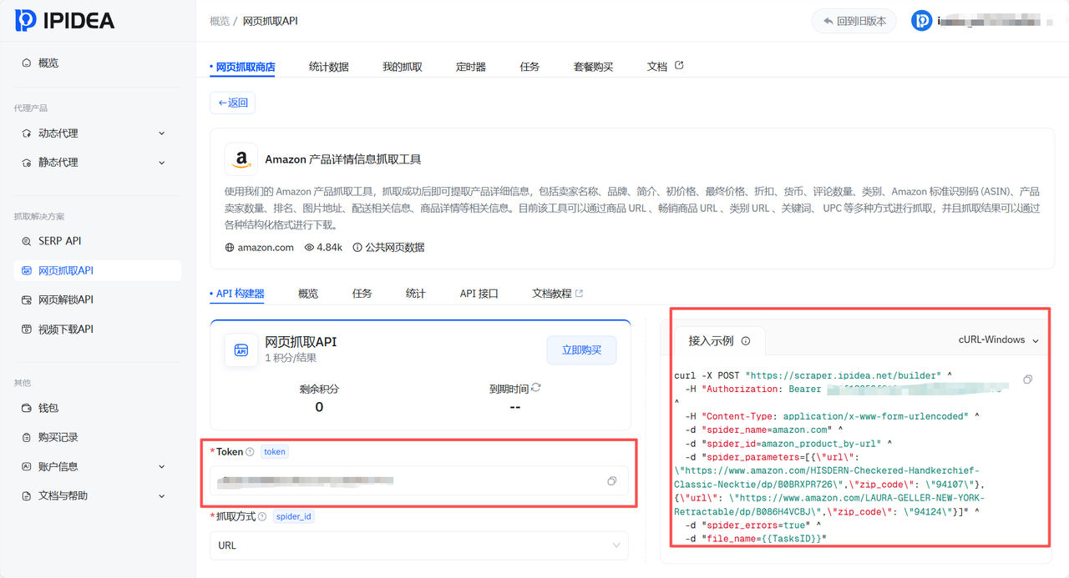The height and width of the screenshot is (578, 1069).
Task: Click the amazon.com globe label
Action: point(260,248)
